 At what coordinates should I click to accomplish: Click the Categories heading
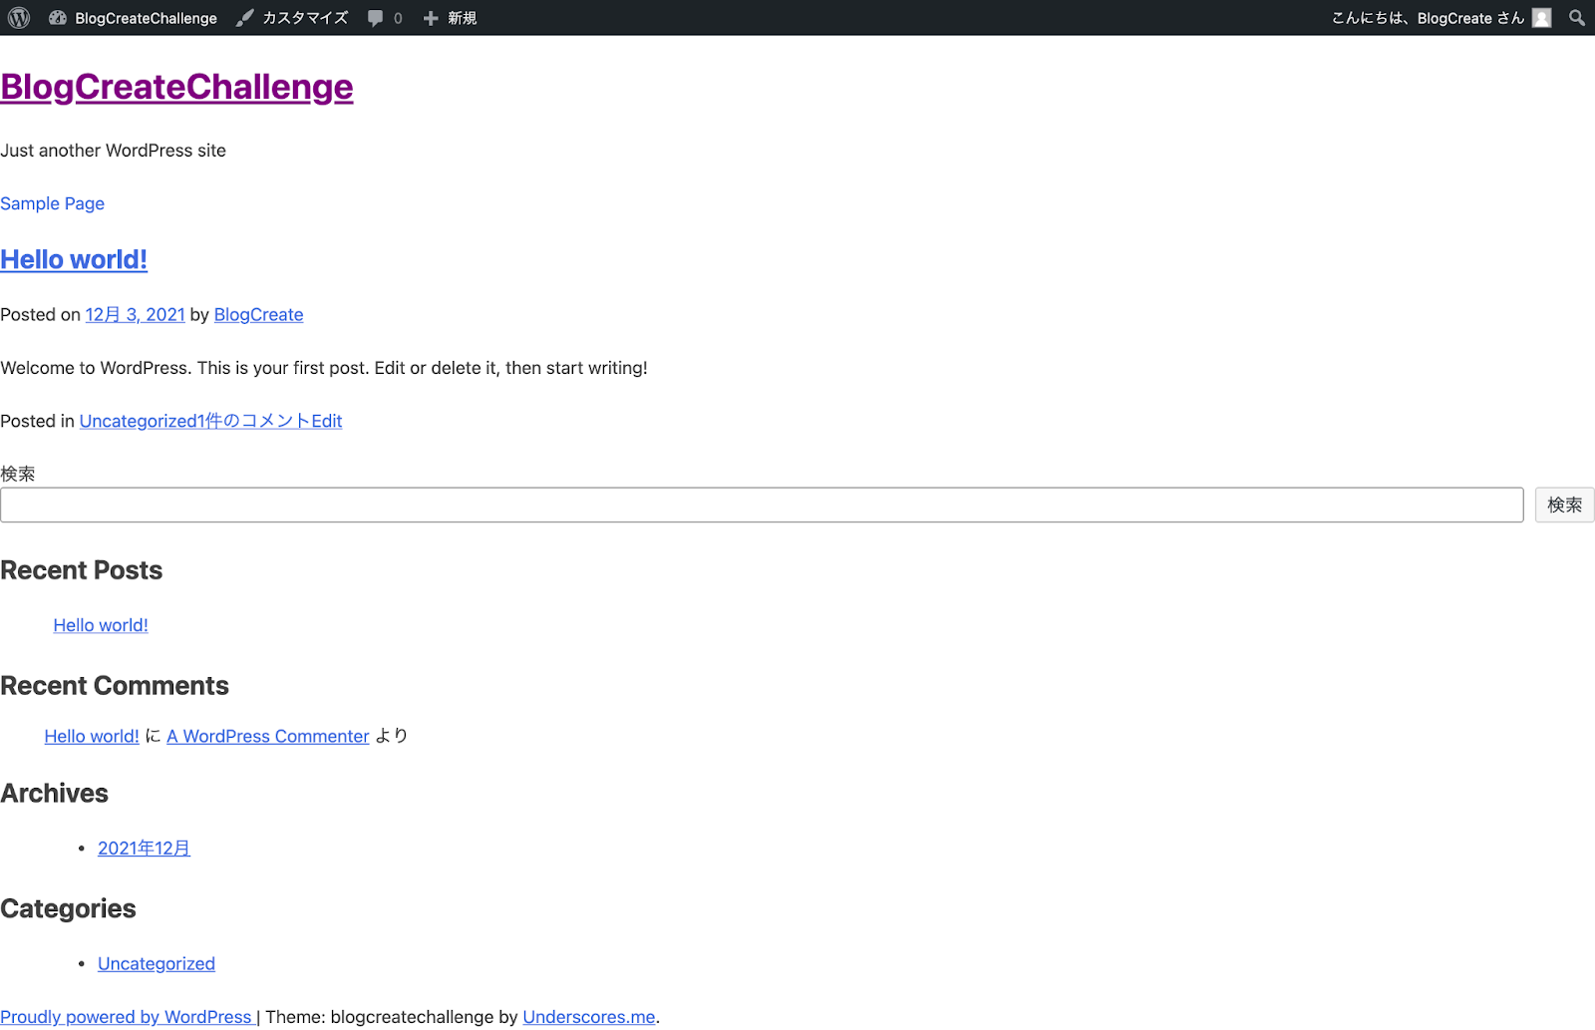tap(68, 908)
